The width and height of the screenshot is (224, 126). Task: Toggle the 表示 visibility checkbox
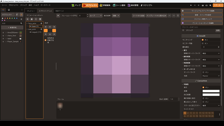(203, 87)
